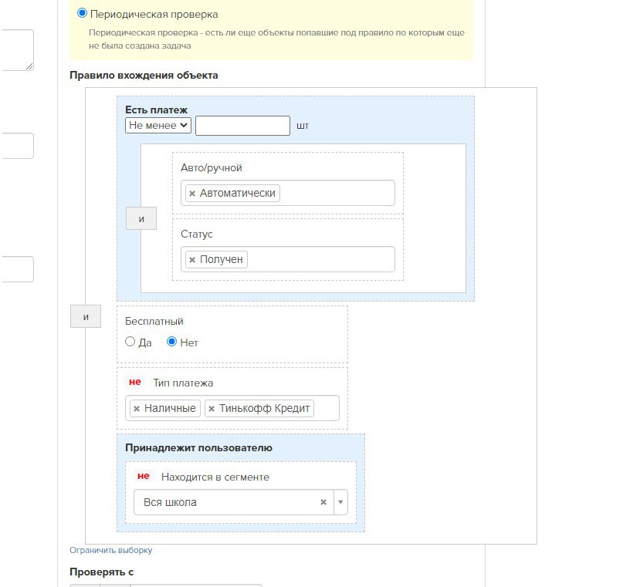Click the Проверять с heading

click(102, 572)
